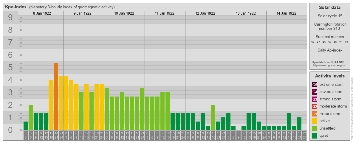The width and height of the screenshot is (353, 143).
Task: Select the 9 Jan 1922 date header
Action: 82,13
